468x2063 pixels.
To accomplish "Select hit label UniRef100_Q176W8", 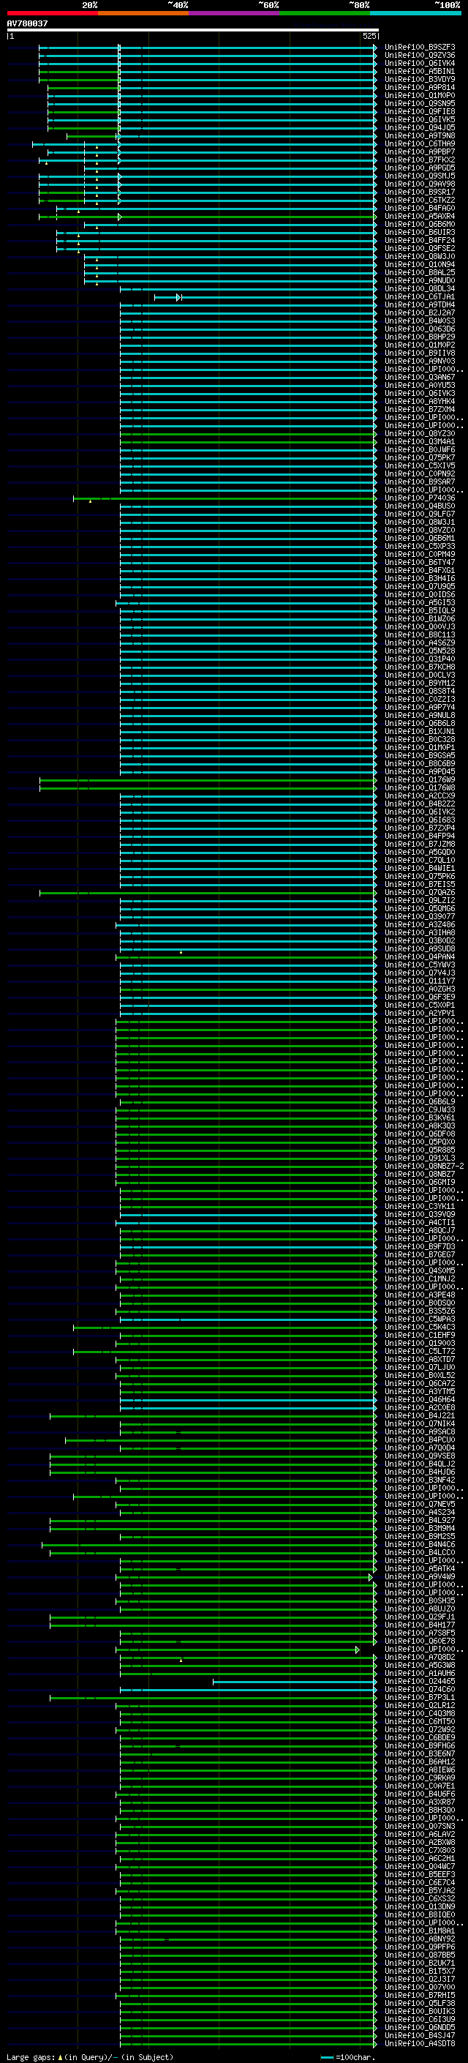I will tap(419, 788).
